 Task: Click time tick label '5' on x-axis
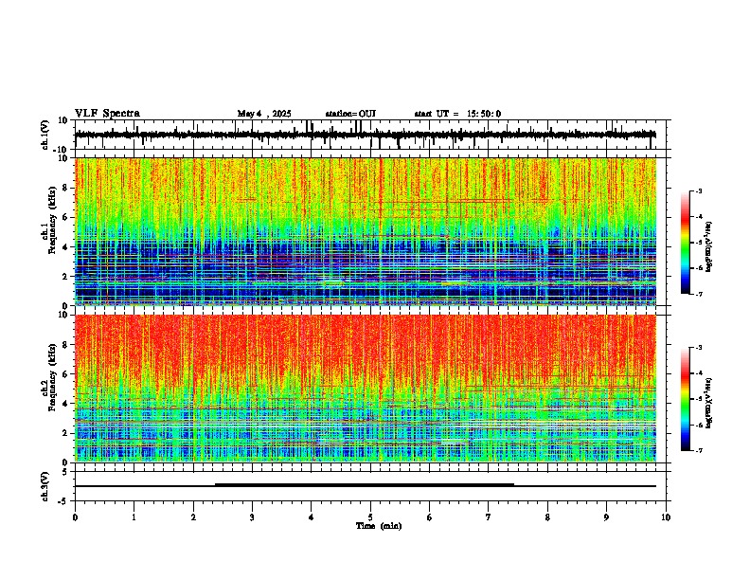coord(370,517)
